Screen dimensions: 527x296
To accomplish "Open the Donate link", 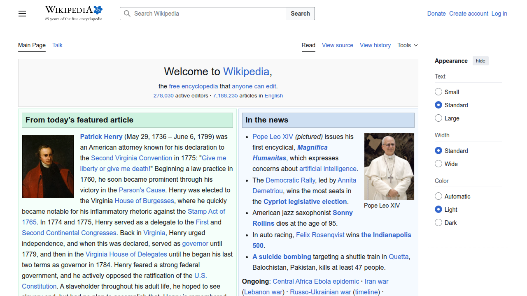I will pyautogui.click(x=436, y=14).
